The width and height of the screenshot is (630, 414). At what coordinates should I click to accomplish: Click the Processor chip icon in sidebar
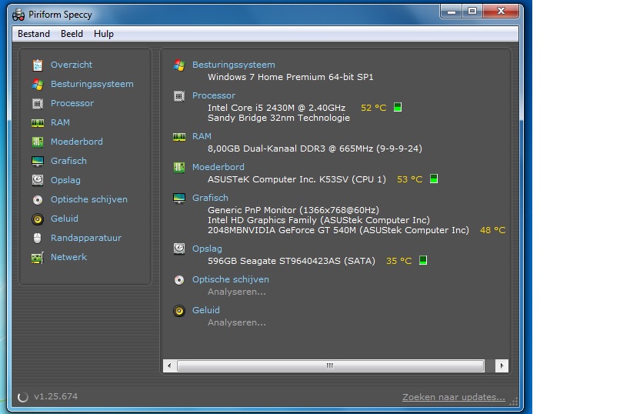click(x=38, y=103)
